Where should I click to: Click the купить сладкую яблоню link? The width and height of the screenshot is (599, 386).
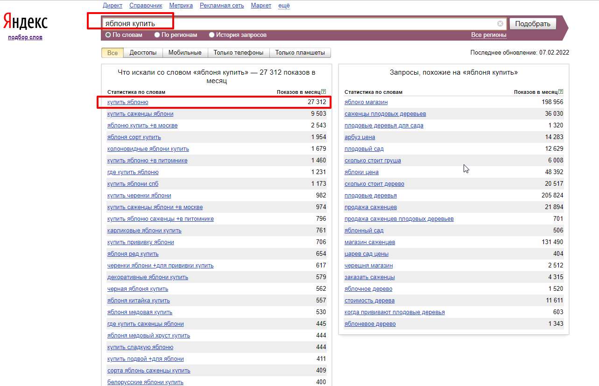pos(140,347)
